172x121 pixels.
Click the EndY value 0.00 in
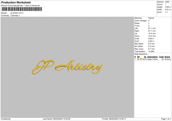coord(151,41)
